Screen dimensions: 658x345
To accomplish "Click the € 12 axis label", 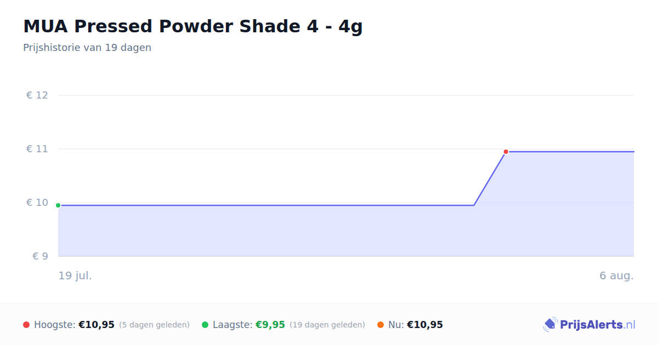I will tap(37, 95).
